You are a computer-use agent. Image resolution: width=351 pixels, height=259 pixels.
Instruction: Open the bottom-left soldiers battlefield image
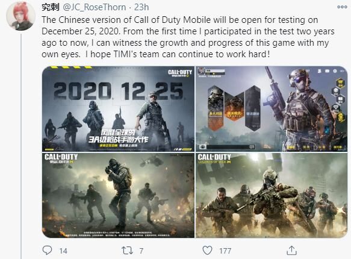(118, 195)
